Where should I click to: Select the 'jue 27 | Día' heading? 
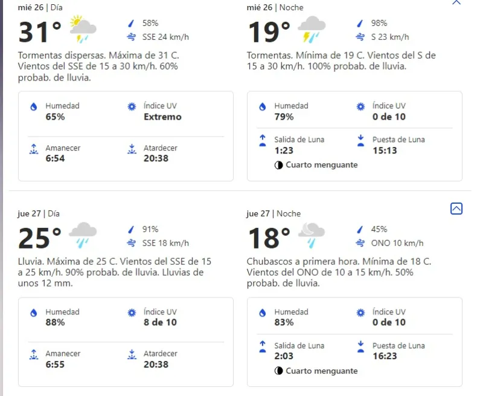coord(39,213)
